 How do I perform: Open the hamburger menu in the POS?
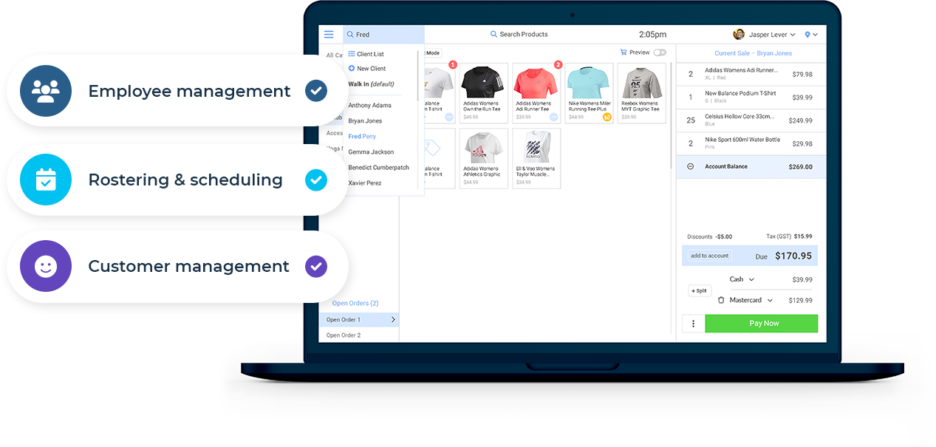pyautogui.click(x=329, y=34)
